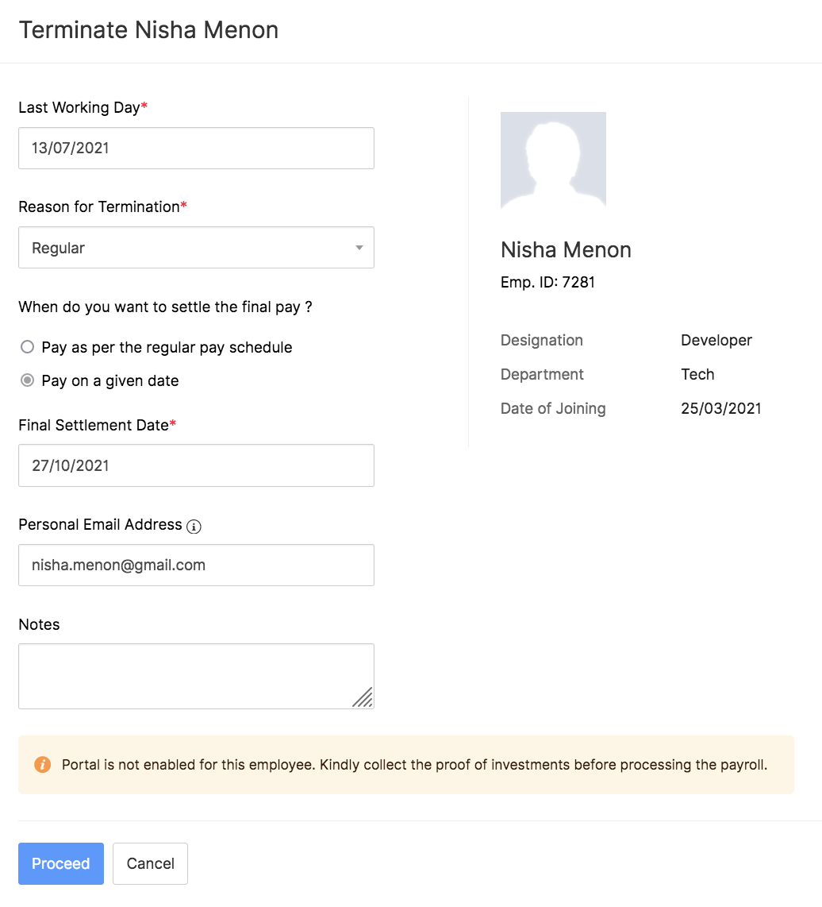Open the Reason for Termination dropdown arrow
This screenshot has height=907, width=822.
pos(359,248)
